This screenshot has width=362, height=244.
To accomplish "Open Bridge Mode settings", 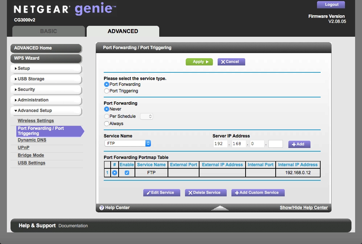I will point(31,155).
